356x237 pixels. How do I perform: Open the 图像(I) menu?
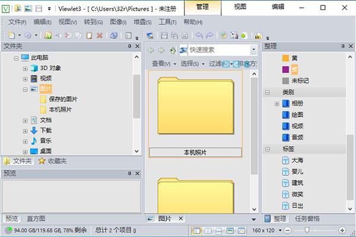[118, 22]
